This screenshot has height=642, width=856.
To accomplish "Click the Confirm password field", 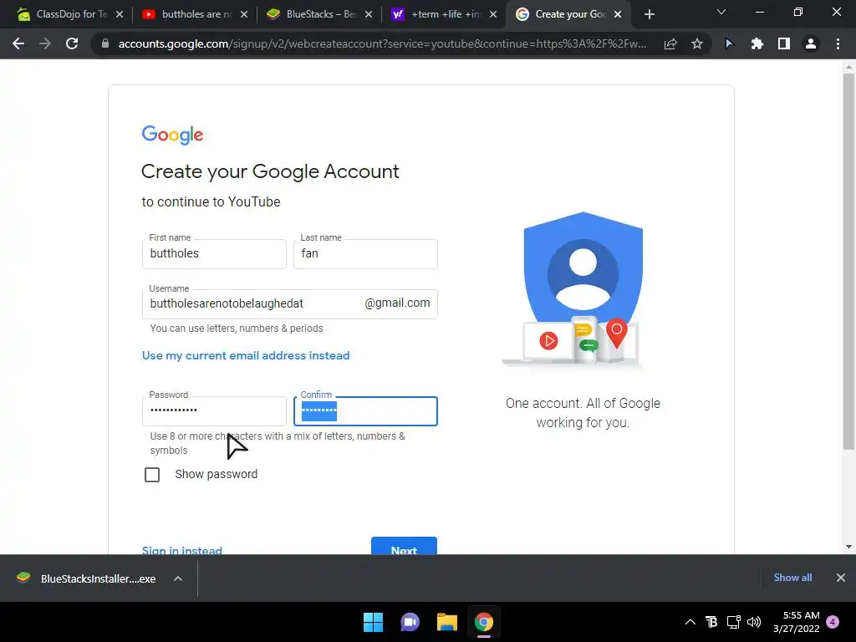I will (x=365, y=410).
